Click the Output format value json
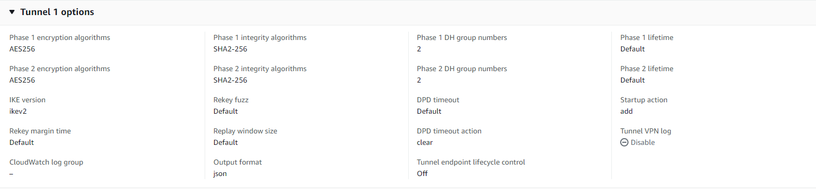816x189 pixels. click(220, 174)
